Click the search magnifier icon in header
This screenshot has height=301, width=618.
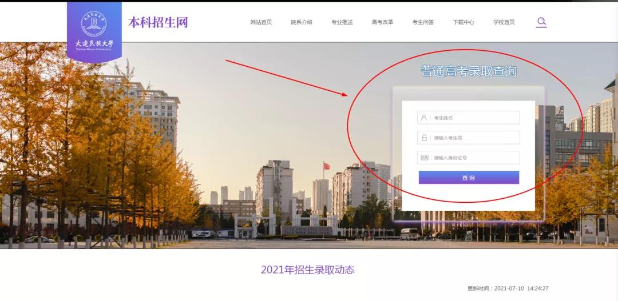click(541, 22)
